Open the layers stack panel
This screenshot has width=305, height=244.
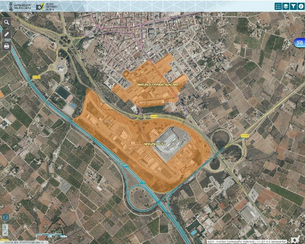point(286,6)
